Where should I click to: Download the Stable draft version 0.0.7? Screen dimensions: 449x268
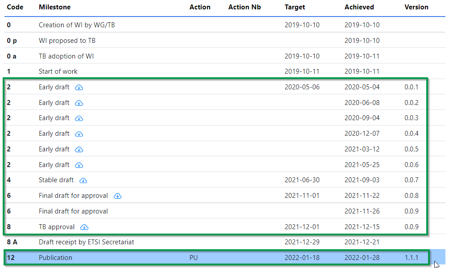click(83, 180)
